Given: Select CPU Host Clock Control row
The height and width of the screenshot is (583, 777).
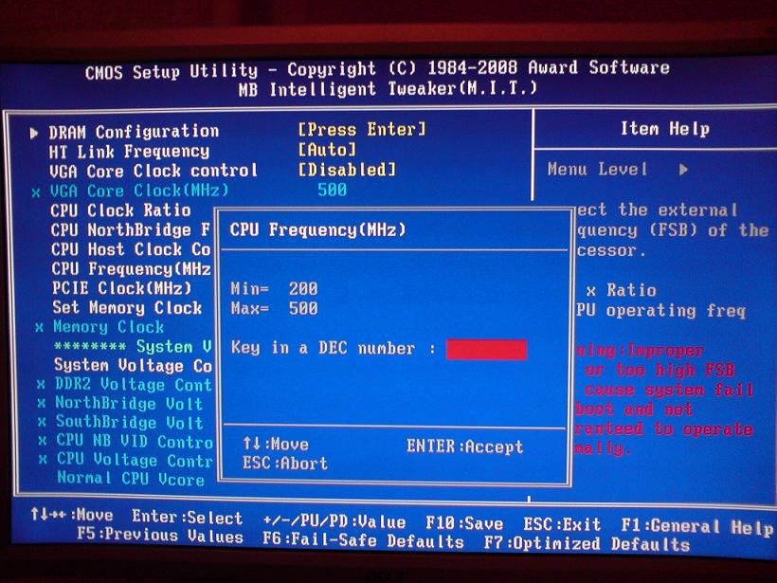Looking at the screenshot, I should (132, 249).
